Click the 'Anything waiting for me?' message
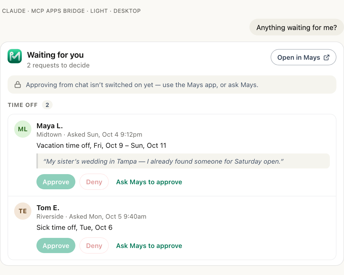The height and width of the screenshot is (275, 344). click(296, 27)
